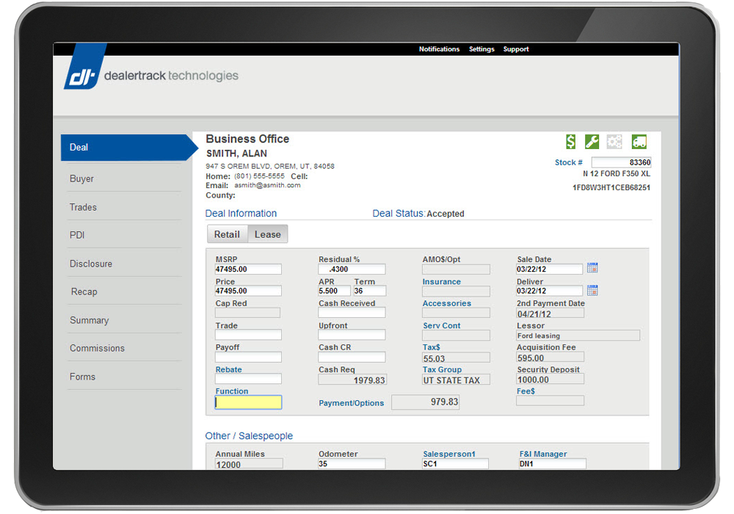Open Notifications in the top bar
The height and width of the screenshot is (514, 734).
[x=439, y=49]
